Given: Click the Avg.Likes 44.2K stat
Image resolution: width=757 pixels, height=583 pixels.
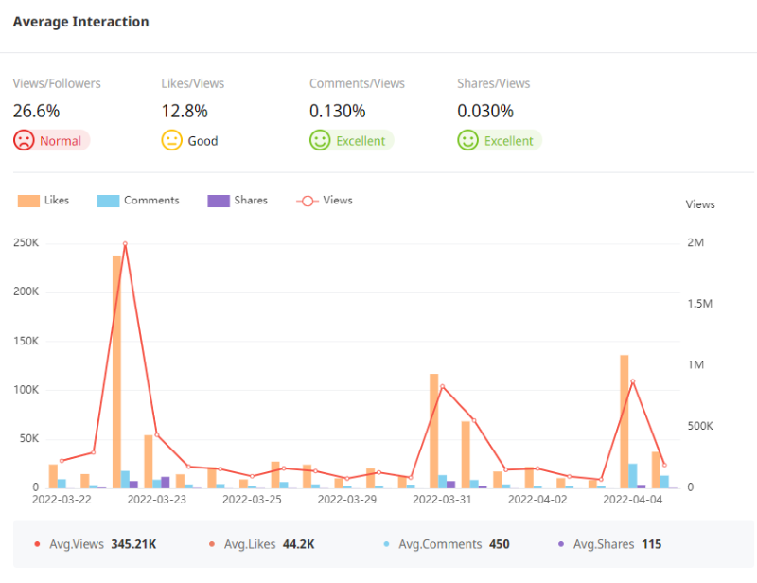Looking at the screenshot, I should click(x=267, y=544).
